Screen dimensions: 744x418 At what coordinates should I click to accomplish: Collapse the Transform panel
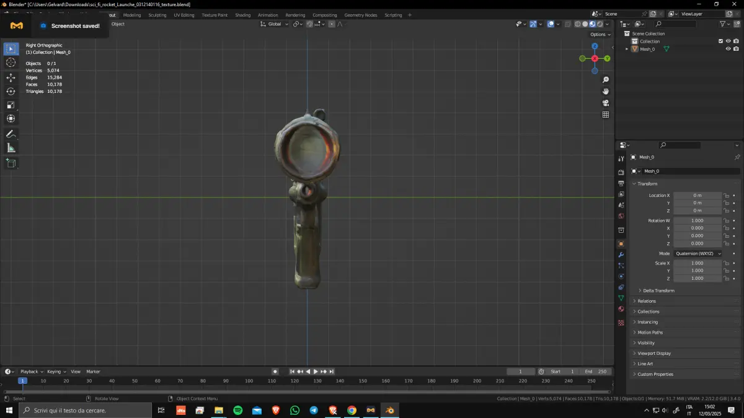tap(634, 184)
